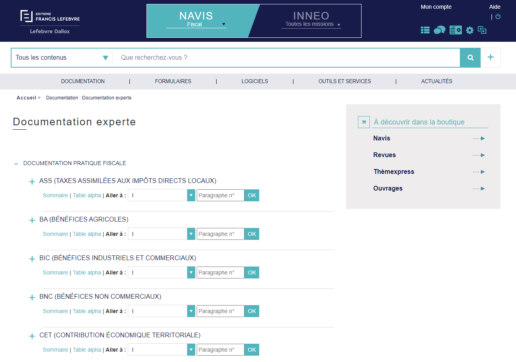Open the Actualités menu
516x362 pixels.
[437, 81]
